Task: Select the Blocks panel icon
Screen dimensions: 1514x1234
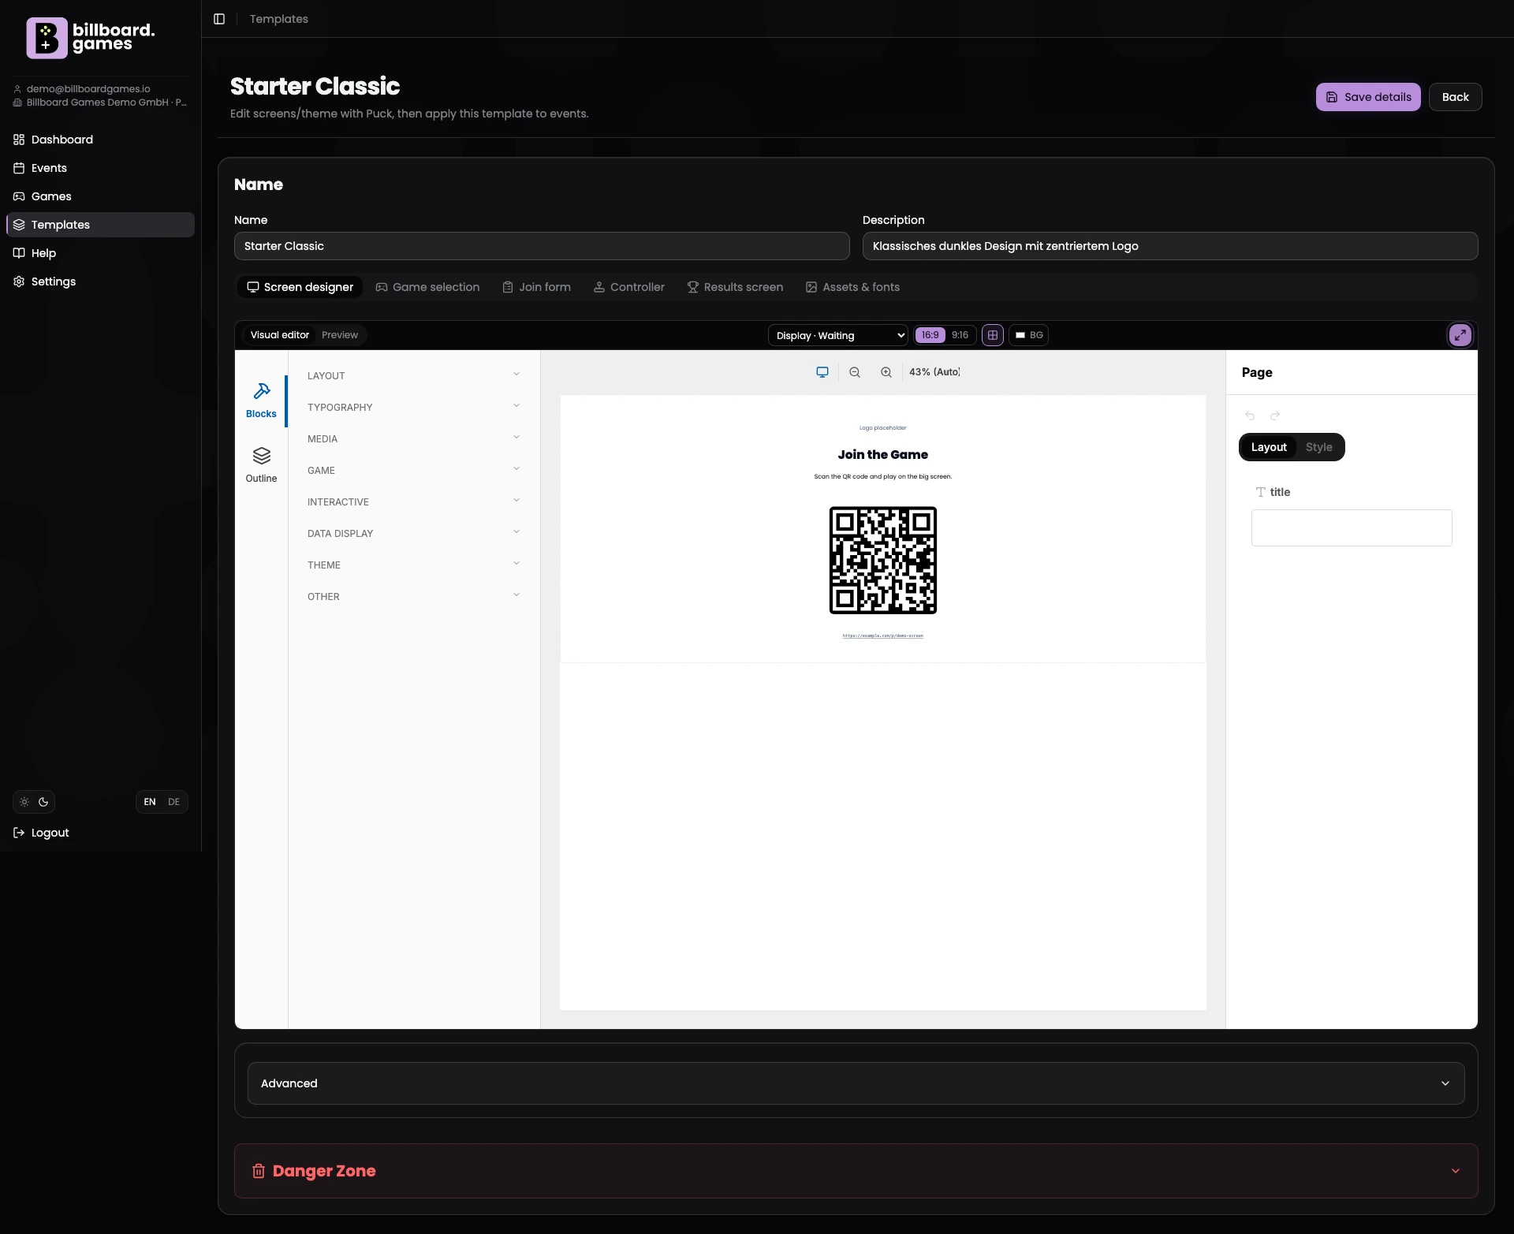Action: click(x=261, y=398)
